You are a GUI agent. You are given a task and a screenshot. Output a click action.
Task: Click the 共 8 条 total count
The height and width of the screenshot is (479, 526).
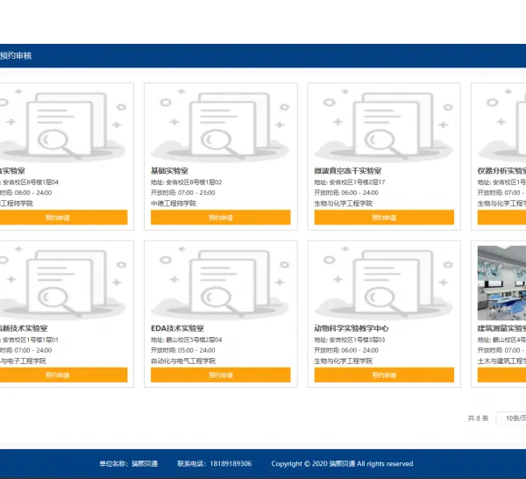(x=478, y=418)
